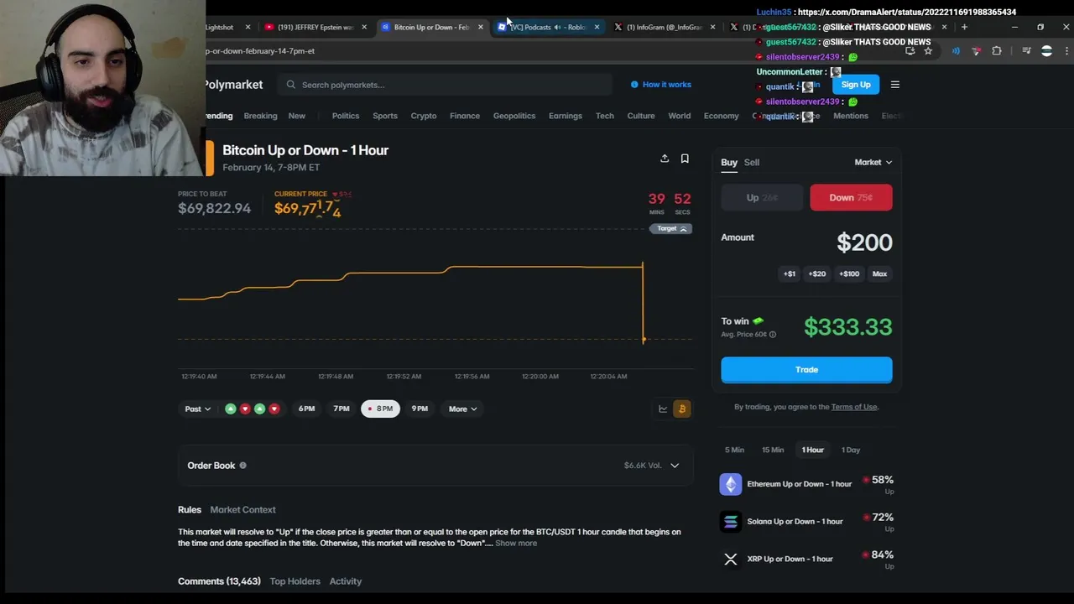The height and width of the screenshot is (604, 1074).
Task: Add $20 to the amount
Action: pyautogui.click(x=817, y=273)
